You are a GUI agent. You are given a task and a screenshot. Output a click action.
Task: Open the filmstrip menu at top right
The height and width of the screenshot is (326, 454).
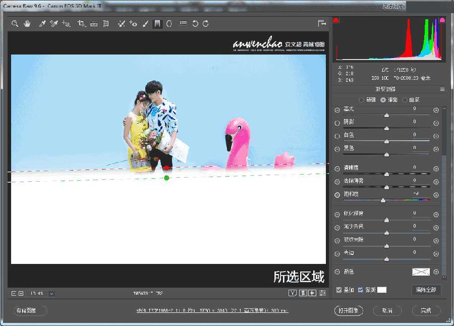[321, 23]
